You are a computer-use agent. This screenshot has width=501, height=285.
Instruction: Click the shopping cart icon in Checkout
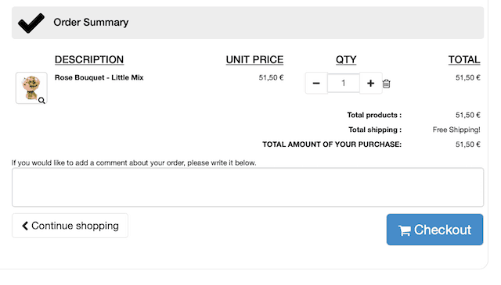(x=405, y=230)
